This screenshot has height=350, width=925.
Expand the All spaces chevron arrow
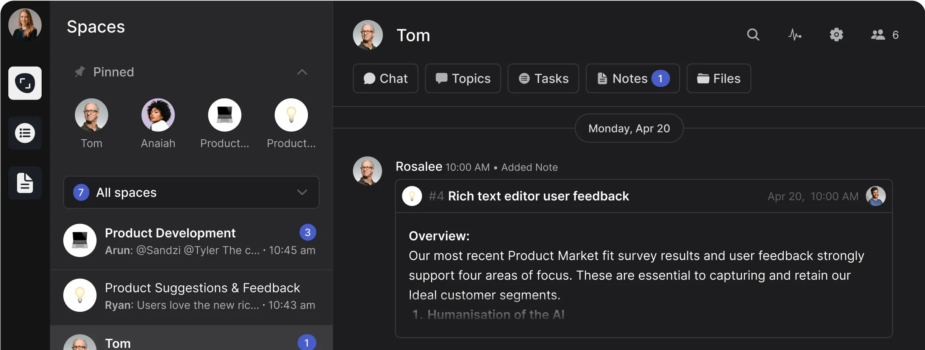click(x=302, y=192)
